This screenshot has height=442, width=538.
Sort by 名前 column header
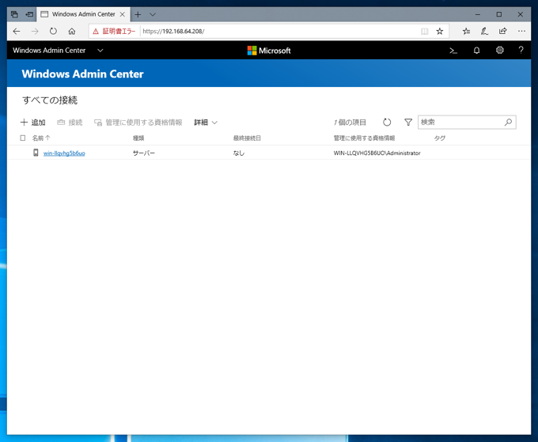click(41, 138)
